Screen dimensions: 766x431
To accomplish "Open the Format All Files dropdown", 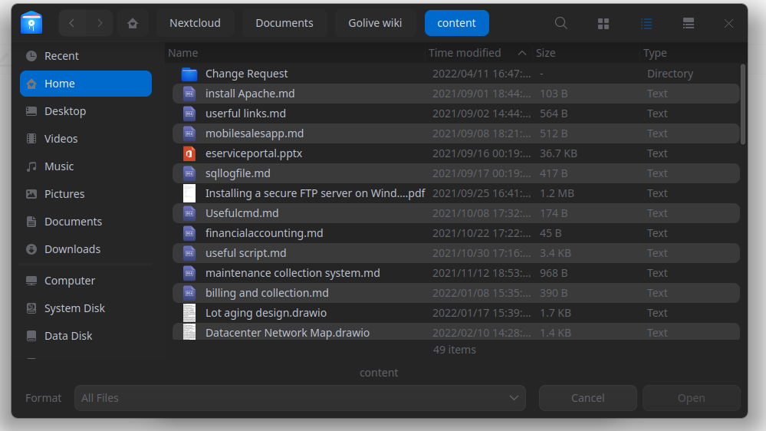I will point(300,398).
